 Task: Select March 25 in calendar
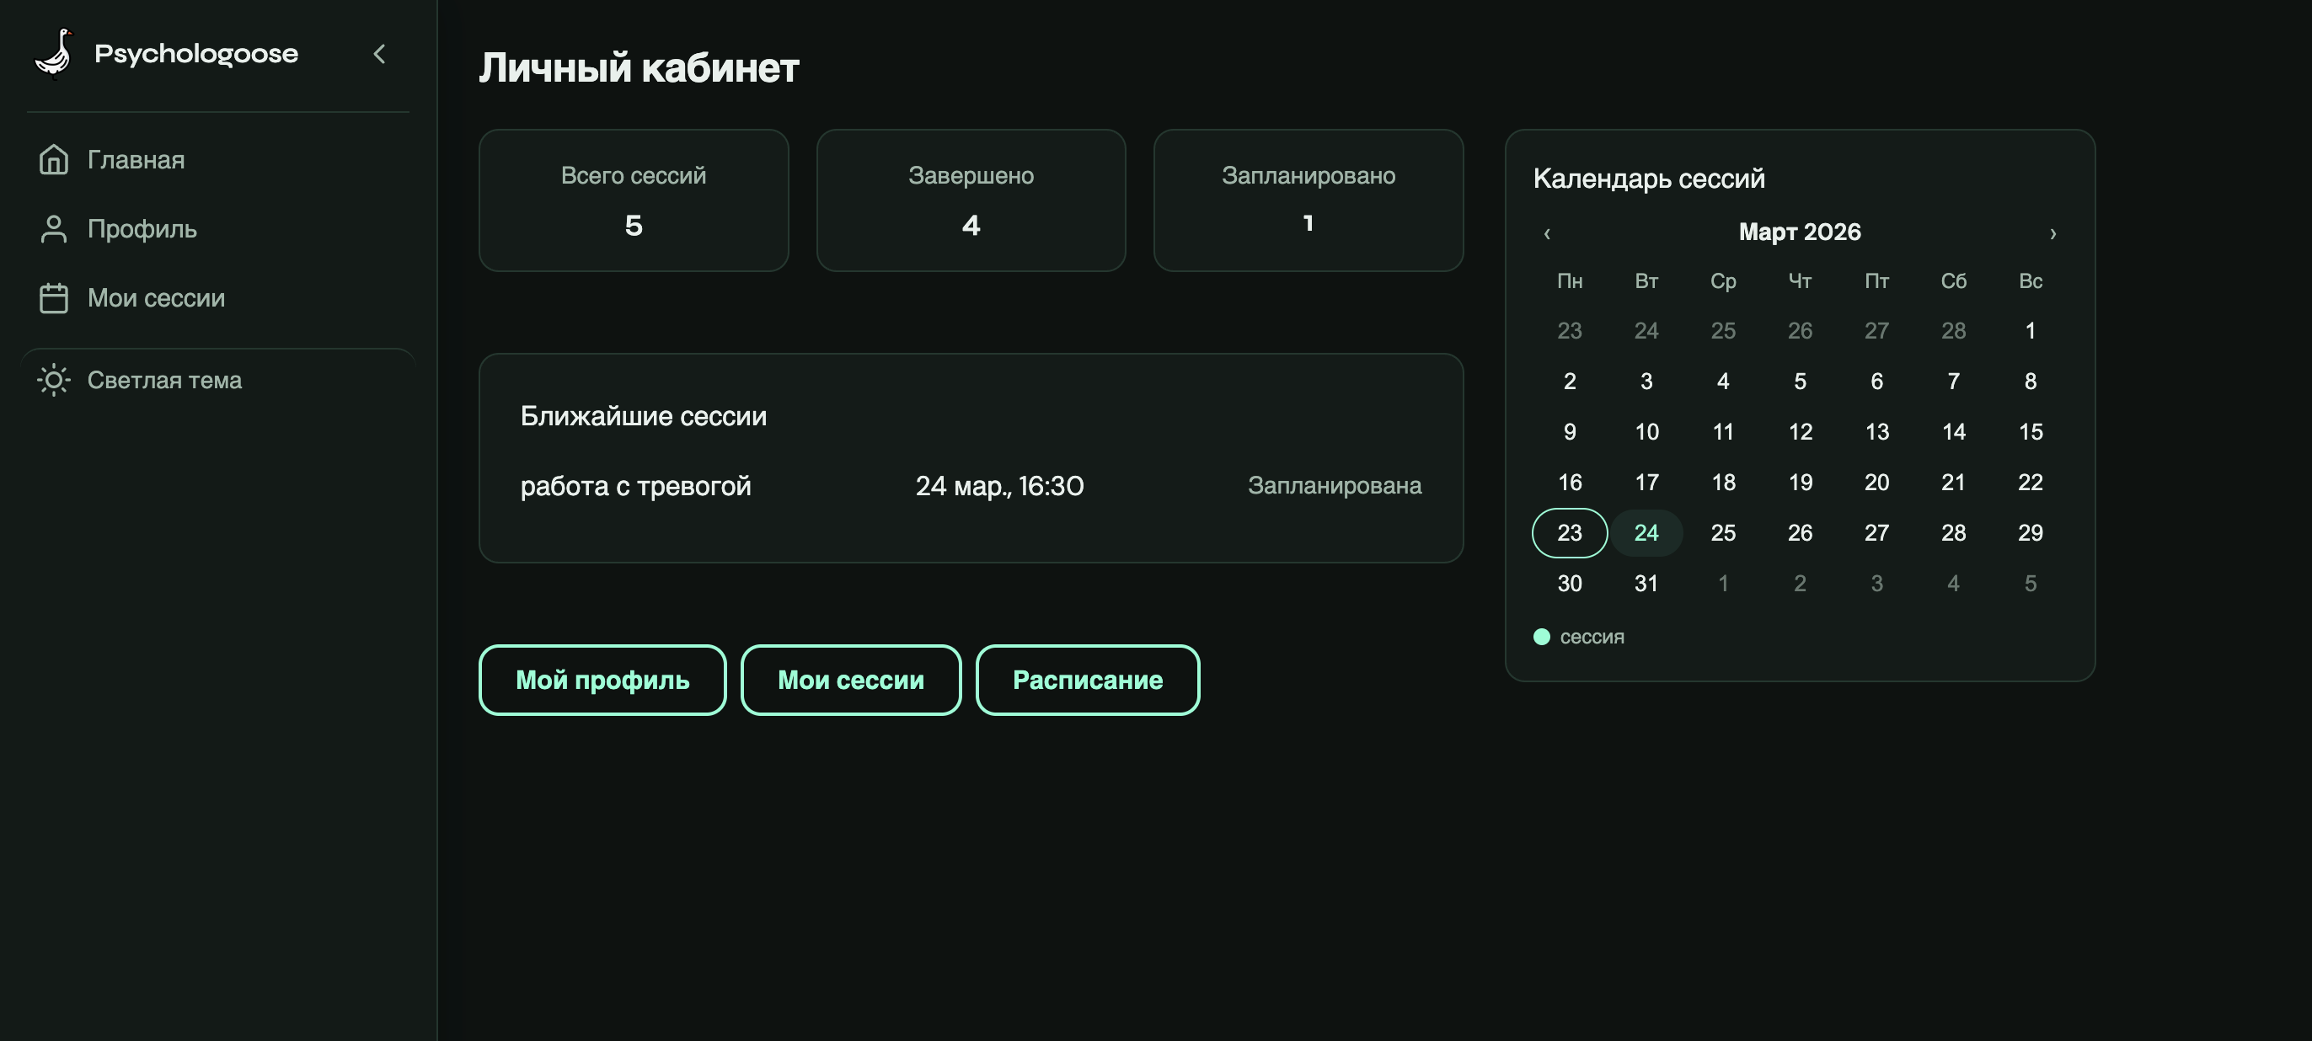point(1723,533)
